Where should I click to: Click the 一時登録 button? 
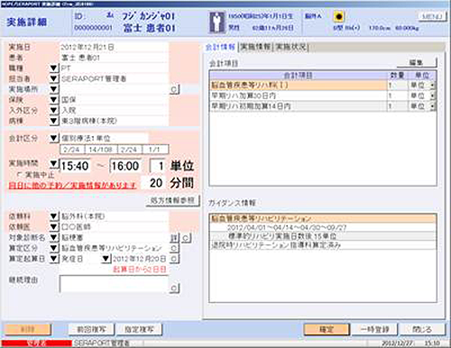click(x=374, y=329)
